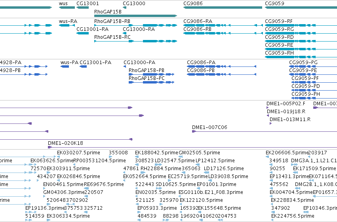Screen dimensions: 337x222
Task: Select the CG9059-PD protein label
Action: coord(306,86)
